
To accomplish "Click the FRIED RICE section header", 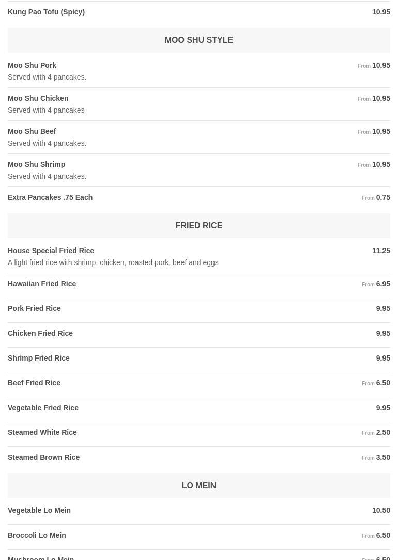I will [x=199, y=226].
